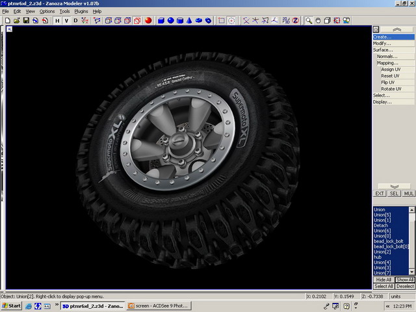Create a blue cube primitive
The image size is (416, 312).
click(161, 20)
